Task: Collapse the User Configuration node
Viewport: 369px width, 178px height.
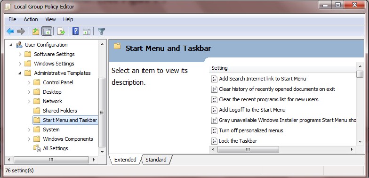Action: pos(11,45)
